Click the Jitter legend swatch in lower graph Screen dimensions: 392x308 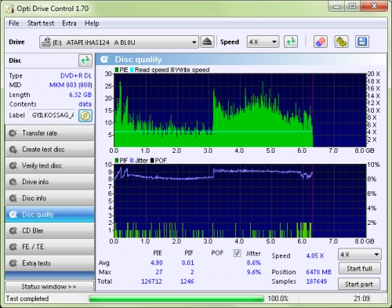(x=132, y=161)
